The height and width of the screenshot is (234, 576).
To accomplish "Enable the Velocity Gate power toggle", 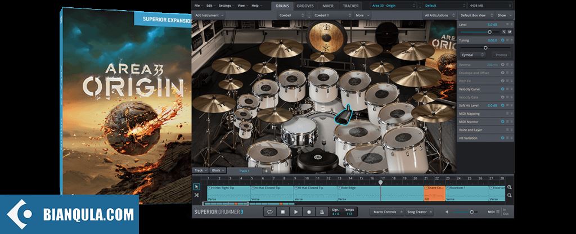I will (x=502, y=97).
